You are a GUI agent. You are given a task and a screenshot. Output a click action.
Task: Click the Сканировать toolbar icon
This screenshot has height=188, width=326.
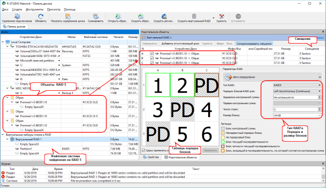(x=96, y=17)
